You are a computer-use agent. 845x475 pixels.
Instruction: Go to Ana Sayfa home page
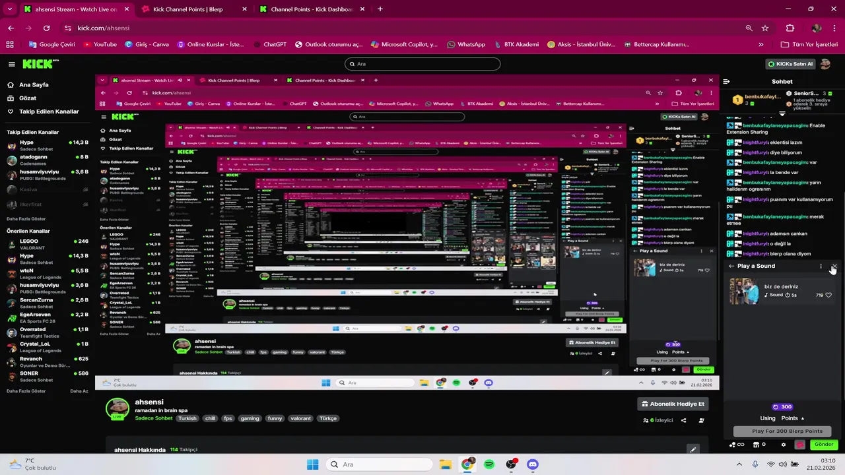coord(28,84)
